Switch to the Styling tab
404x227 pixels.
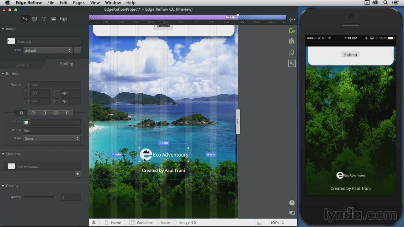pyautogui.click(x=67, y=64)
